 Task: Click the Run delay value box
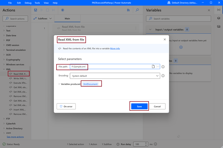[140, 144]
